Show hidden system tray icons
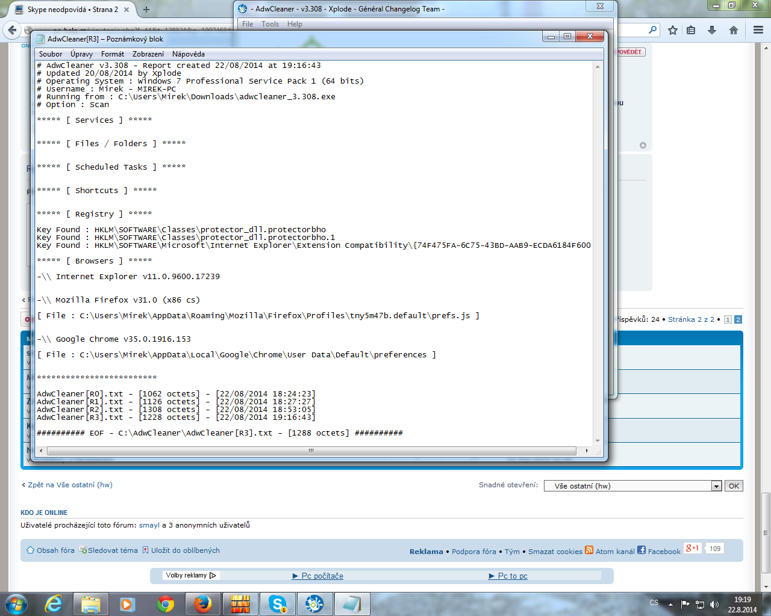Screen dimensions: 771x616 pyautogui.click(x=670, y=605)
